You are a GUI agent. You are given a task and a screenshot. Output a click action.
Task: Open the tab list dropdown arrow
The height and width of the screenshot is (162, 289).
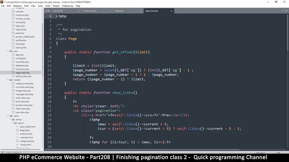pos(286,11)
